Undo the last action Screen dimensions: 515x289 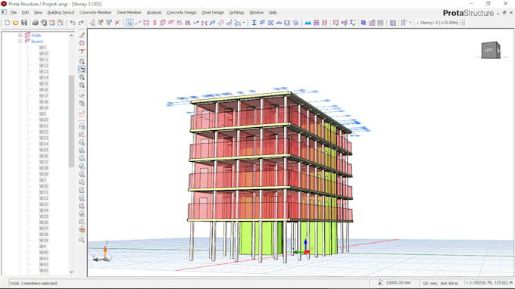(x=73, y=23)
